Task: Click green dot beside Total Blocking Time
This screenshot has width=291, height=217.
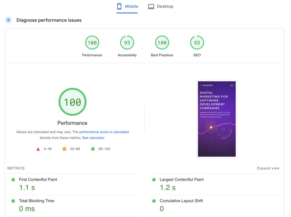Action: point(13,201)
